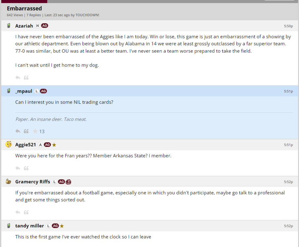This screenshot has width=299, height=247.
Task: Reply to Azariah's post with the arrow icon
Action: pos(18,77)
